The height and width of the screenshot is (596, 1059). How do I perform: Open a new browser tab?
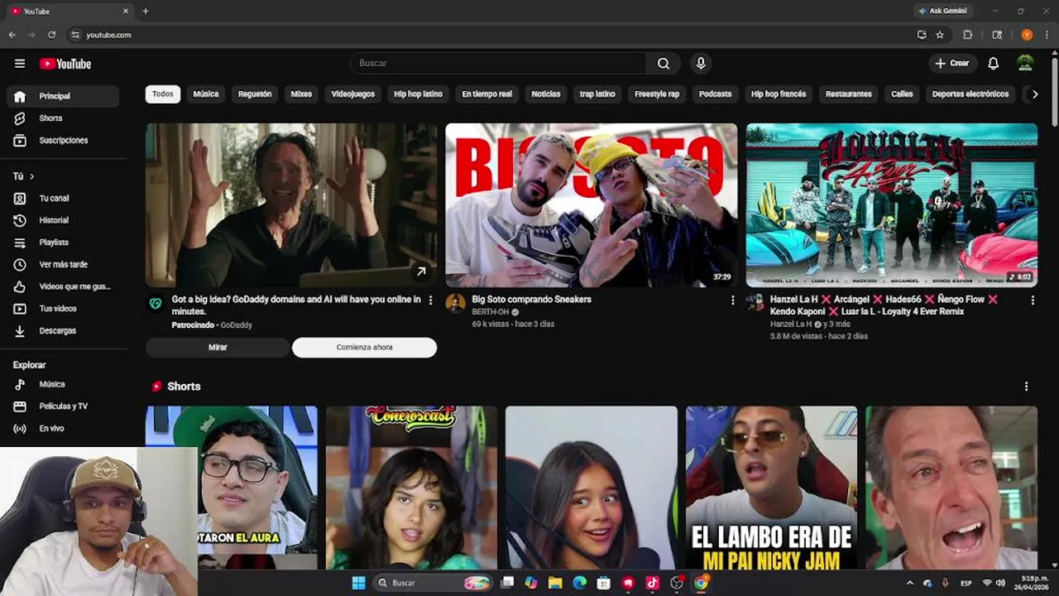click(x=146, y=11)
